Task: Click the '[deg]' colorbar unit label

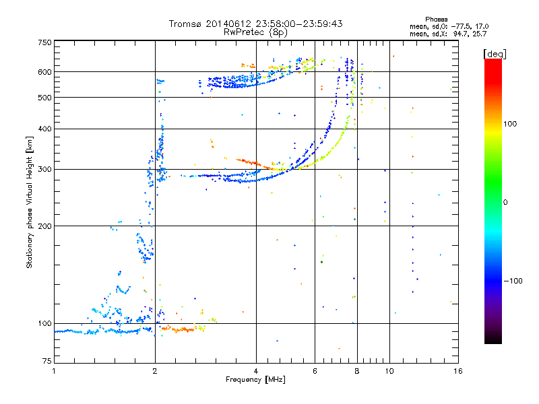Action: tap(495, 54)
